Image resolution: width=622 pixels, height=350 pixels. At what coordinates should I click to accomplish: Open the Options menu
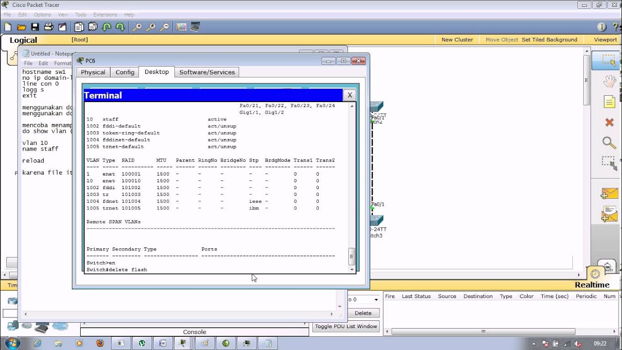[x=42, y=15]
